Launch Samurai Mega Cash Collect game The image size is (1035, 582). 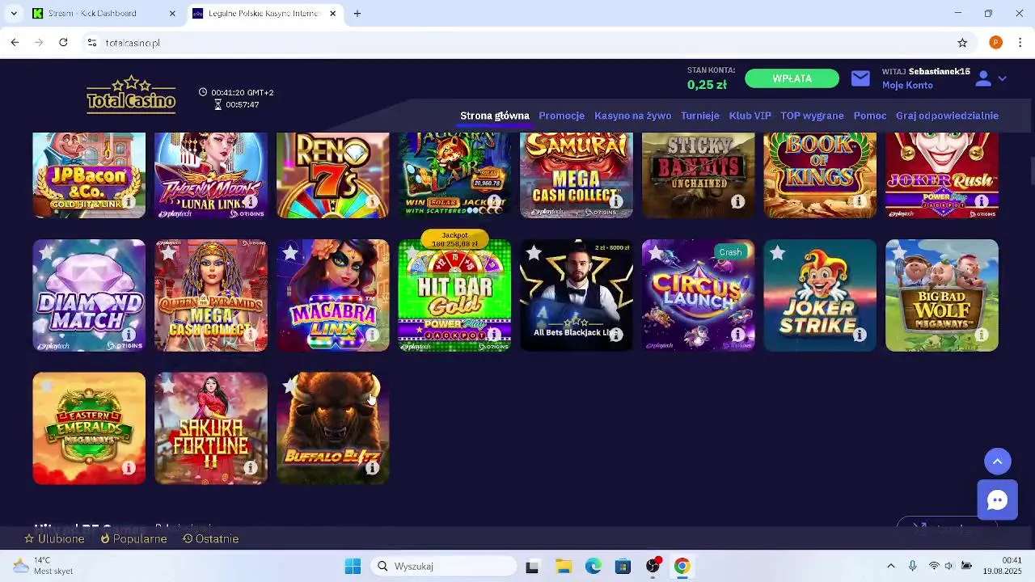[x=577, y=175]
